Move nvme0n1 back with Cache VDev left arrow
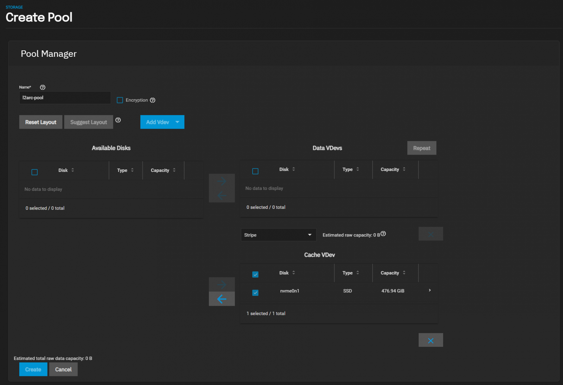Image resolution: width=563 pixels, height=385 pixels. click(222, 299)
